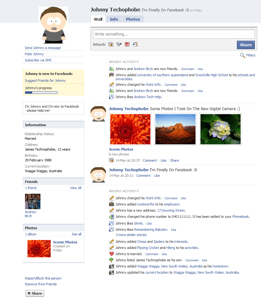Image resolution: width=261 pixels, height=298 pixels.
Task: Click the city icon beside current location story
Action: pyautogui.click(x=112, y=272)
